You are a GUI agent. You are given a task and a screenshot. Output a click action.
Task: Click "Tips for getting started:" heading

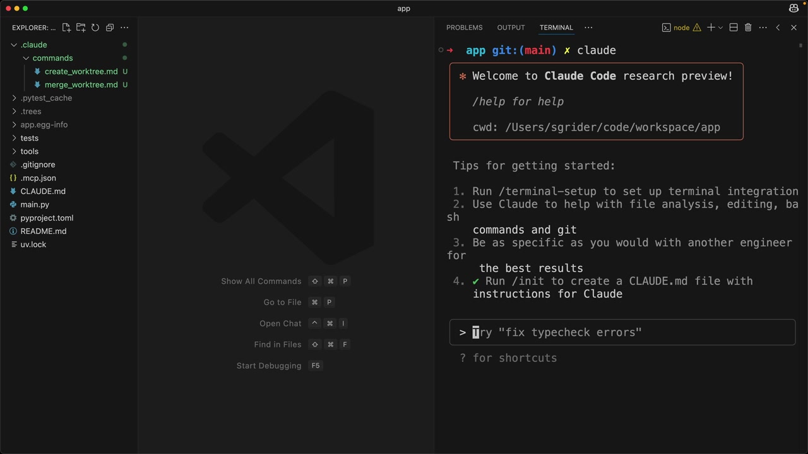click(534, 166)
